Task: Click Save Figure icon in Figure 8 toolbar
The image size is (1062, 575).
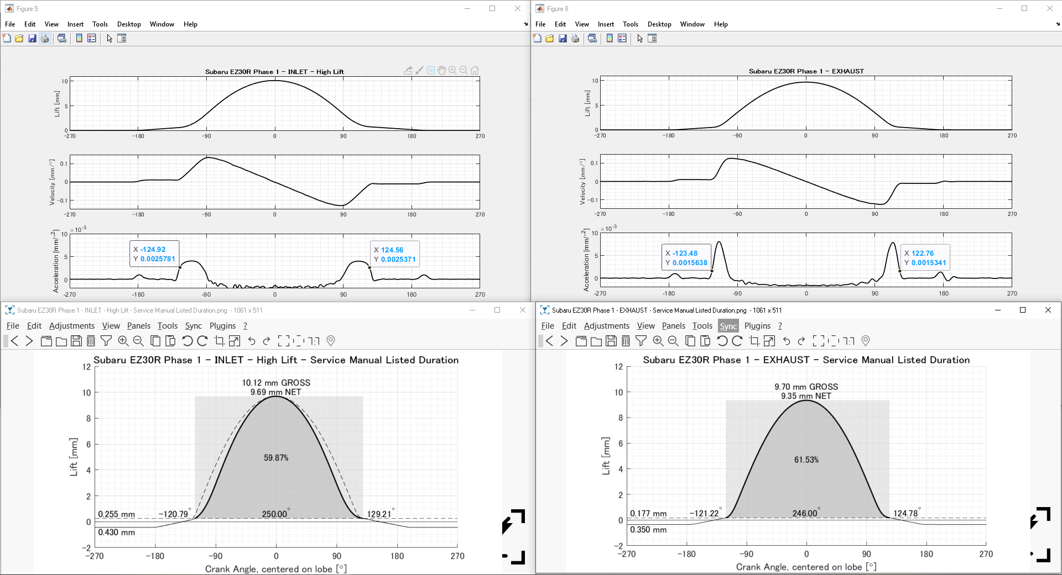Action: coord(563,38)
